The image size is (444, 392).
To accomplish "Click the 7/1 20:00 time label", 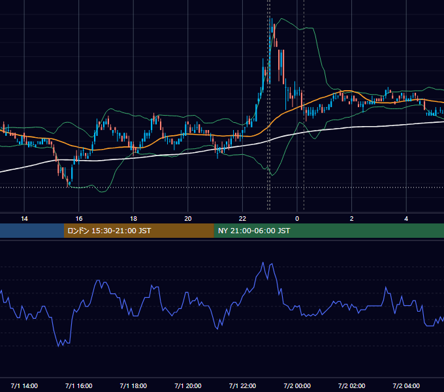I will point(188,385).
